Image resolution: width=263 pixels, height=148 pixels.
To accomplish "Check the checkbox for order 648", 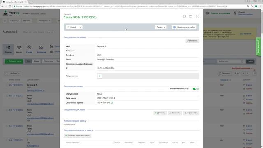I will coord(7,110).
